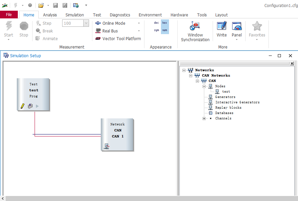Collapse the Networks tree root

pos(184,70)
